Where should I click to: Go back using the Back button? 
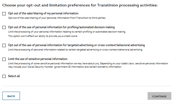(x=11, y=96)
